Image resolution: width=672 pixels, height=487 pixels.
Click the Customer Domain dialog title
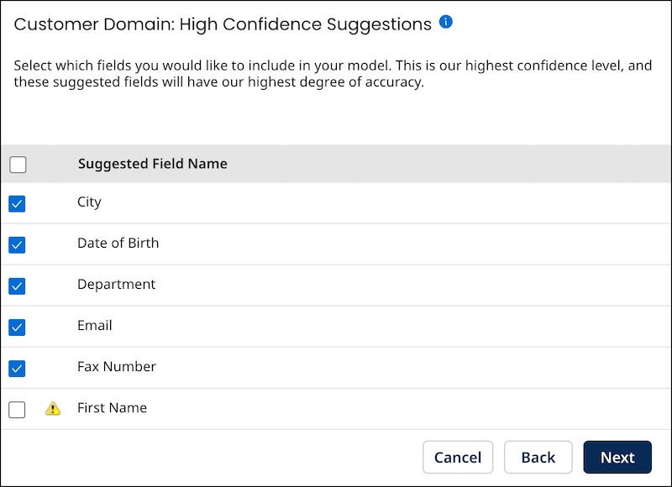220,24
